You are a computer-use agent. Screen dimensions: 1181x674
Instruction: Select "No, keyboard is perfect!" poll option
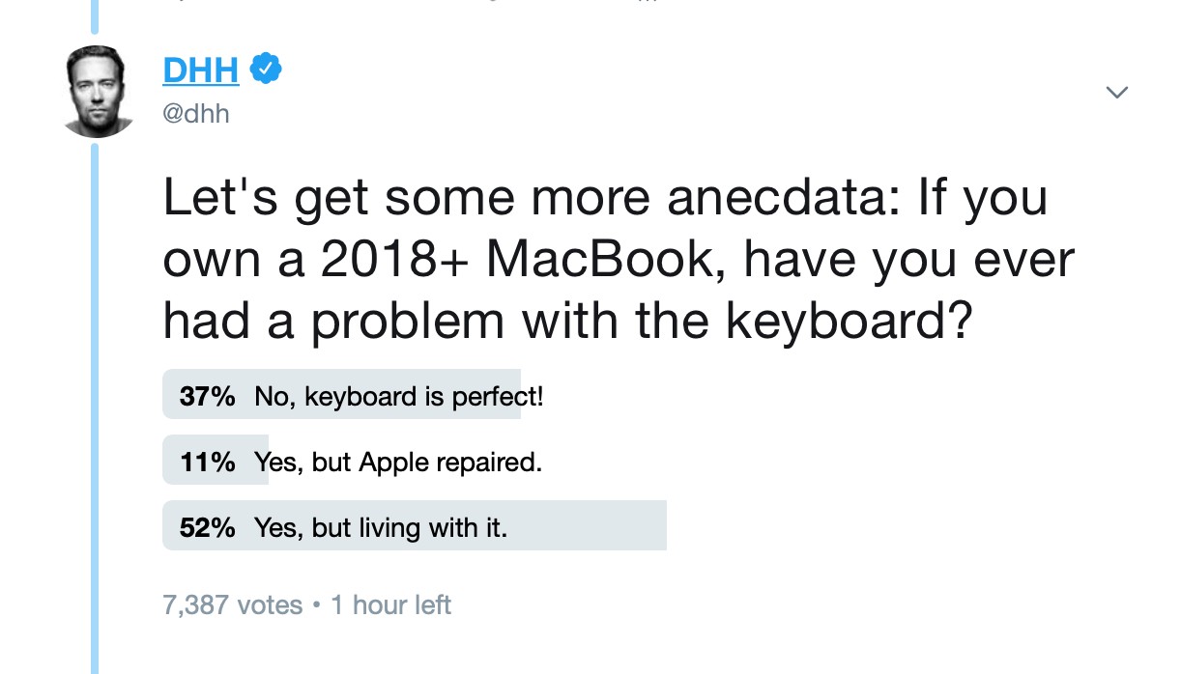point(399,396)
